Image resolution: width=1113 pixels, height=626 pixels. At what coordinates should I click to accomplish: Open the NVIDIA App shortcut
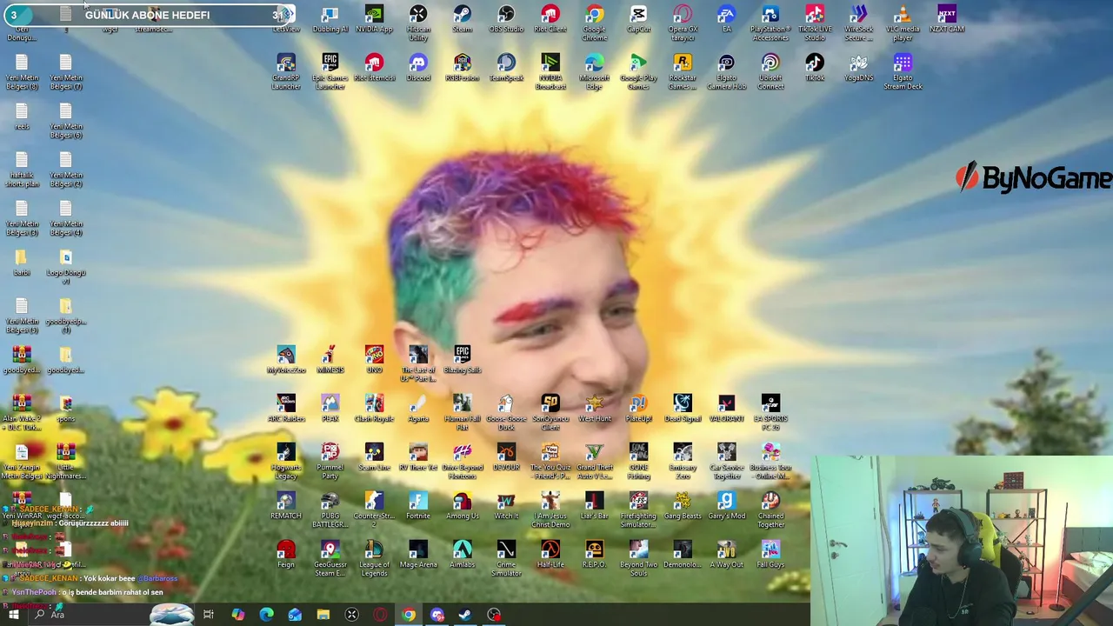374,20
